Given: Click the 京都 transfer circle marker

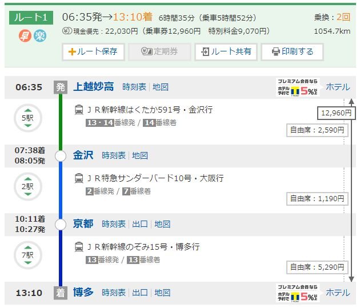Looking at the screenshot, I should [61, 225].
